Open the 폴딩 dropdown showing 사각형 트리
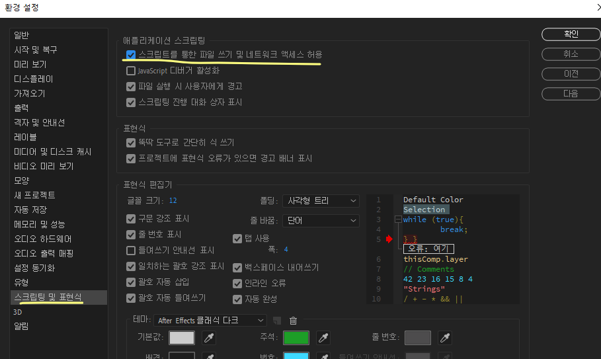This screenshot has width=601, height=359. (321, 201)
